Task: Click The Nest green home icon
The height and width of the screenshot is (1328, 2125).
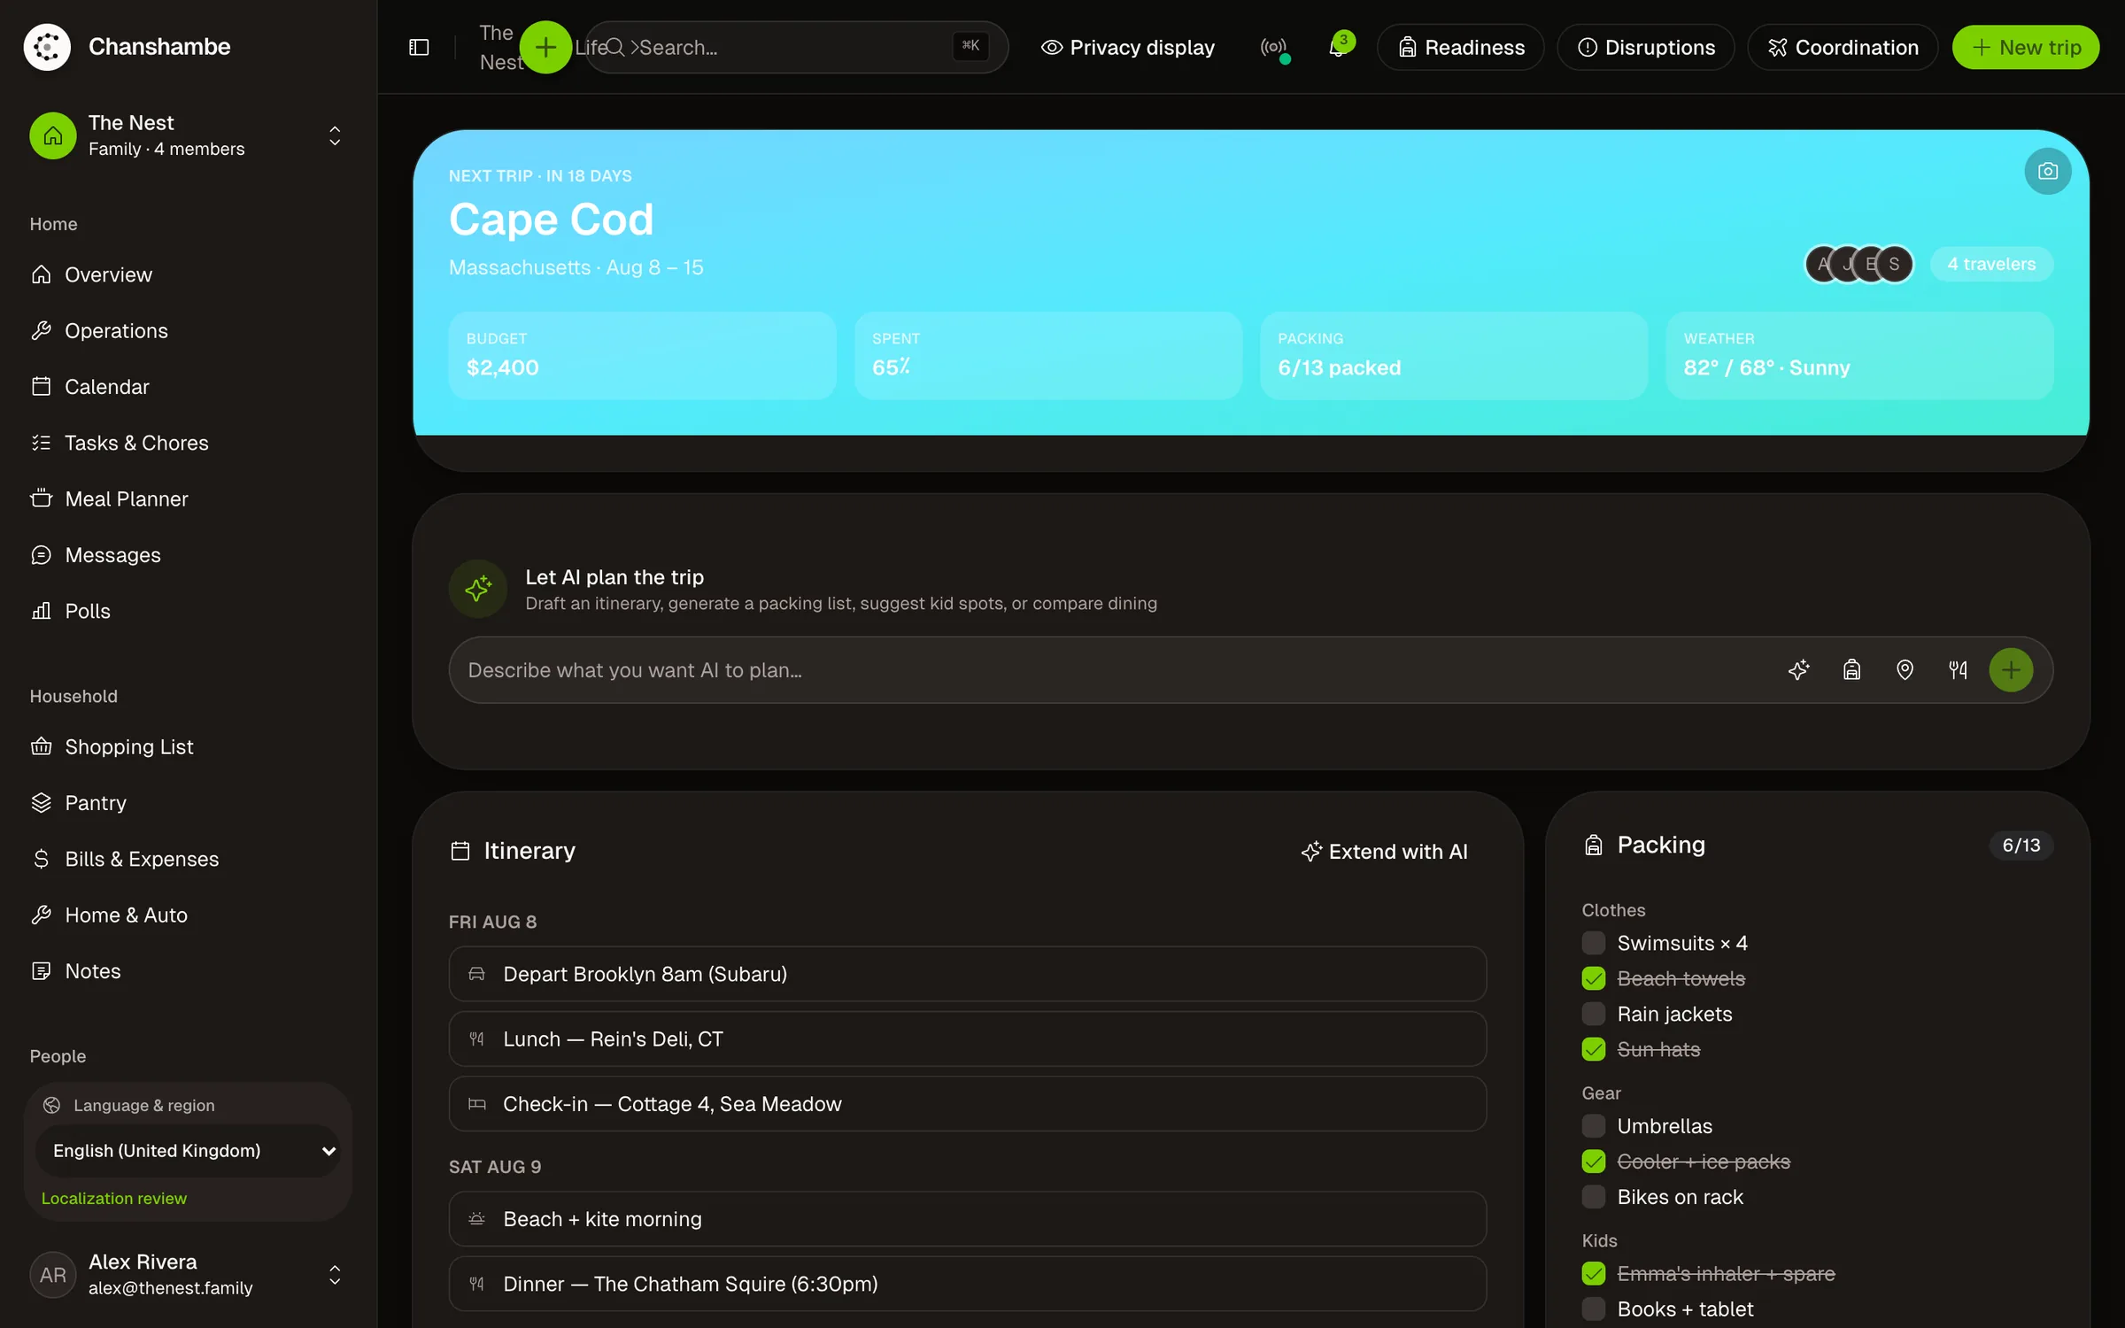Action: click(53, 135)
